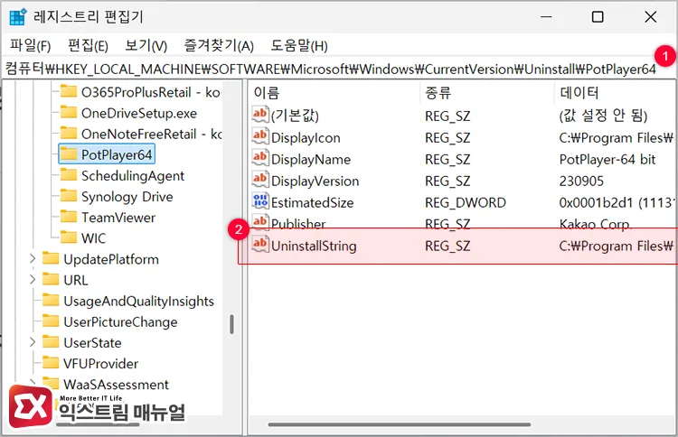The image size is (678, 437).
Task: Maximize the Registry Editor window
Action: [598, 17]
